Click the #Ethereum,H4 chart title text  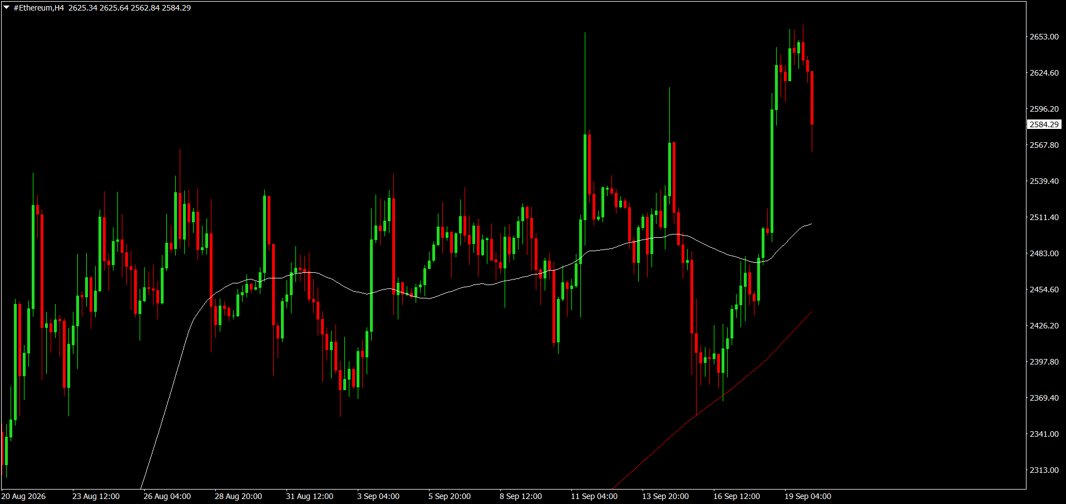(39, 8)
